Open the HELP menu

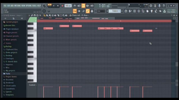click(x=39, y=6)
